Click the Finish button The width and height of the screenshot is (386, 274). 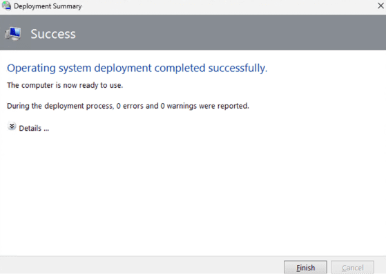[x=305, y=267]
